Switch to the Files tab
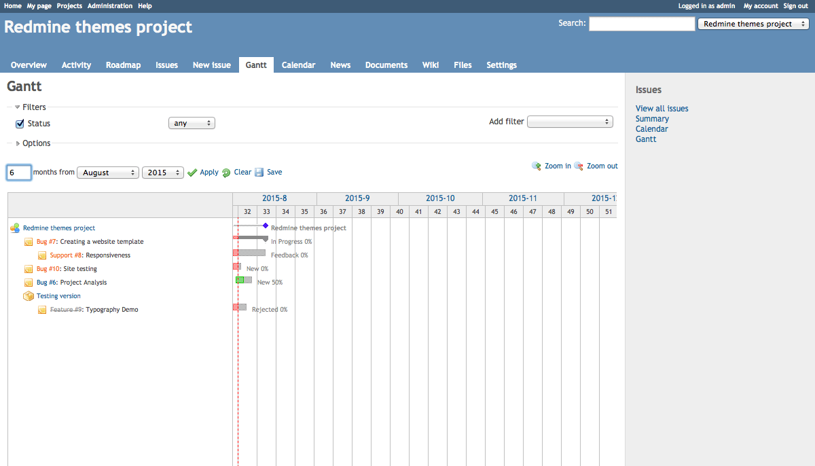Image resolution: width=815 pixels, height=466 pixels. 463,65
